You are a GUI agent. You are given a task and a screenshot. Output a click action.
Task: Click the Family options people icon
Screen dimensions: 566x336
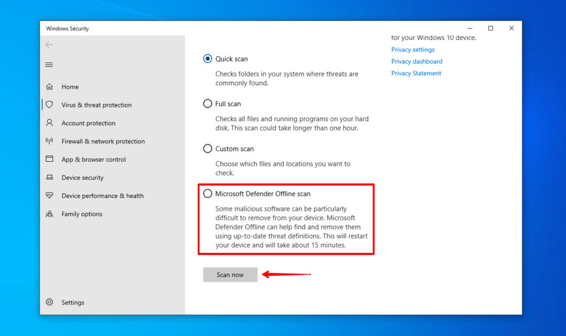49,214
